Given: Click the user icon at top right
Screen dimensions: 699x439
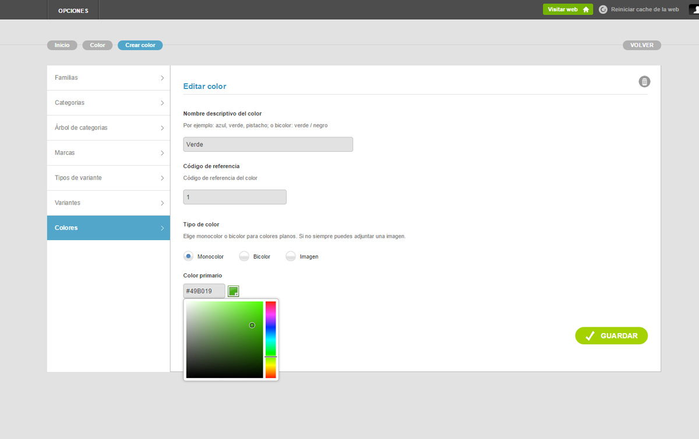Looking at the screenshot, I should coord(694,9).
